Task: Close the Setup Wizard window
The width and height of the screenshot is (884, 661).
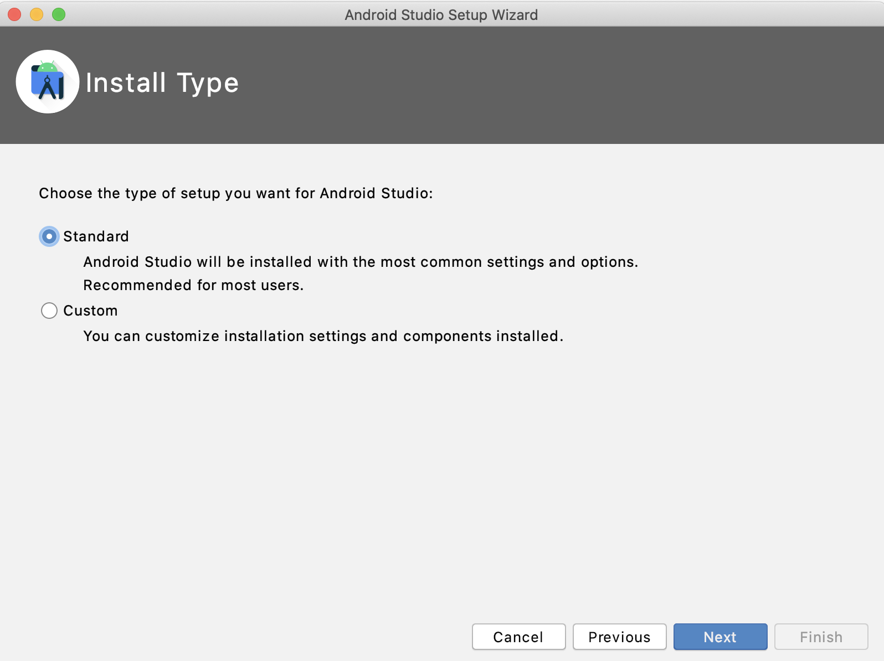Action: [14, 14]
